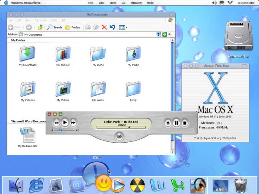The height and width of the screenshot is (194, 259).
Task: Click the Forward arrow in My Documents toolbar
Action: click(29, 27)
